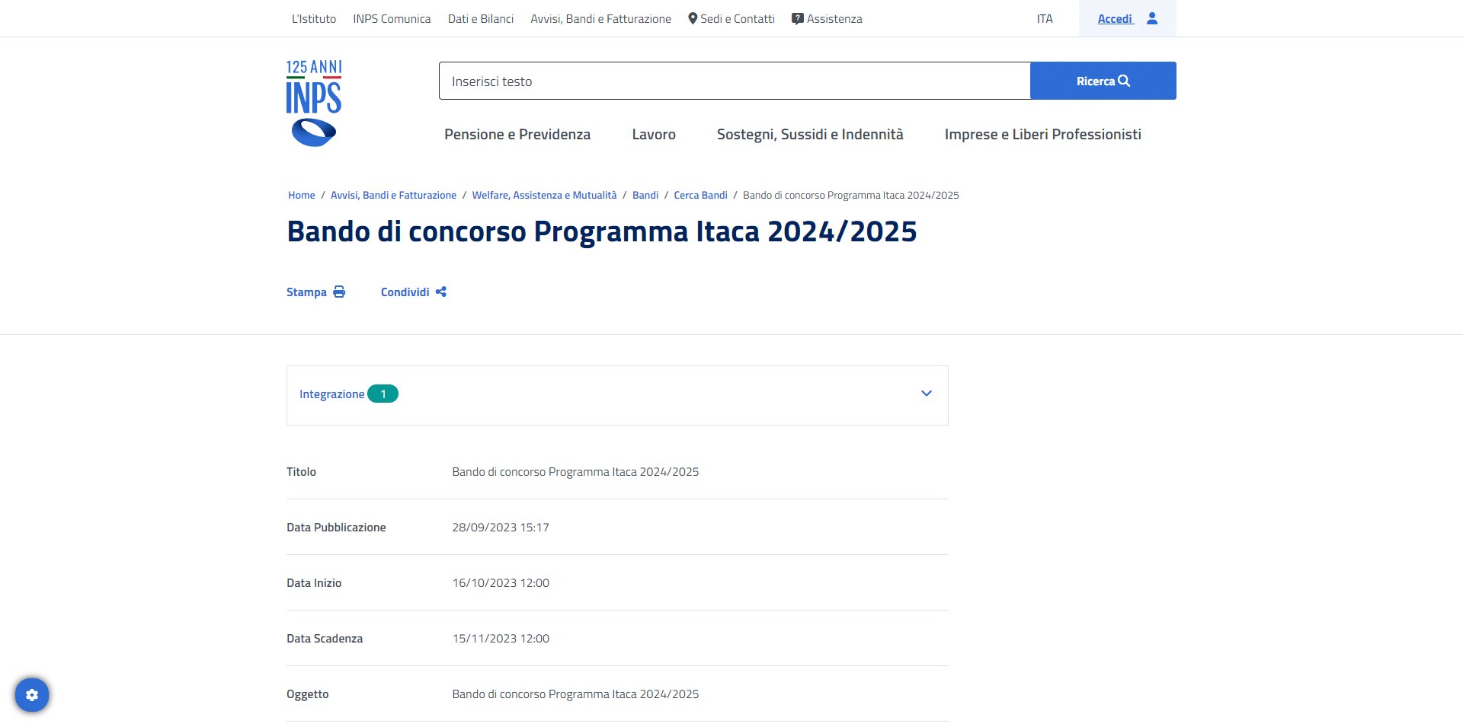Click the last breadcrumb Bando di concorso text
The width and height of the screenshot is (1463, 727).
(x=851, y=196)
